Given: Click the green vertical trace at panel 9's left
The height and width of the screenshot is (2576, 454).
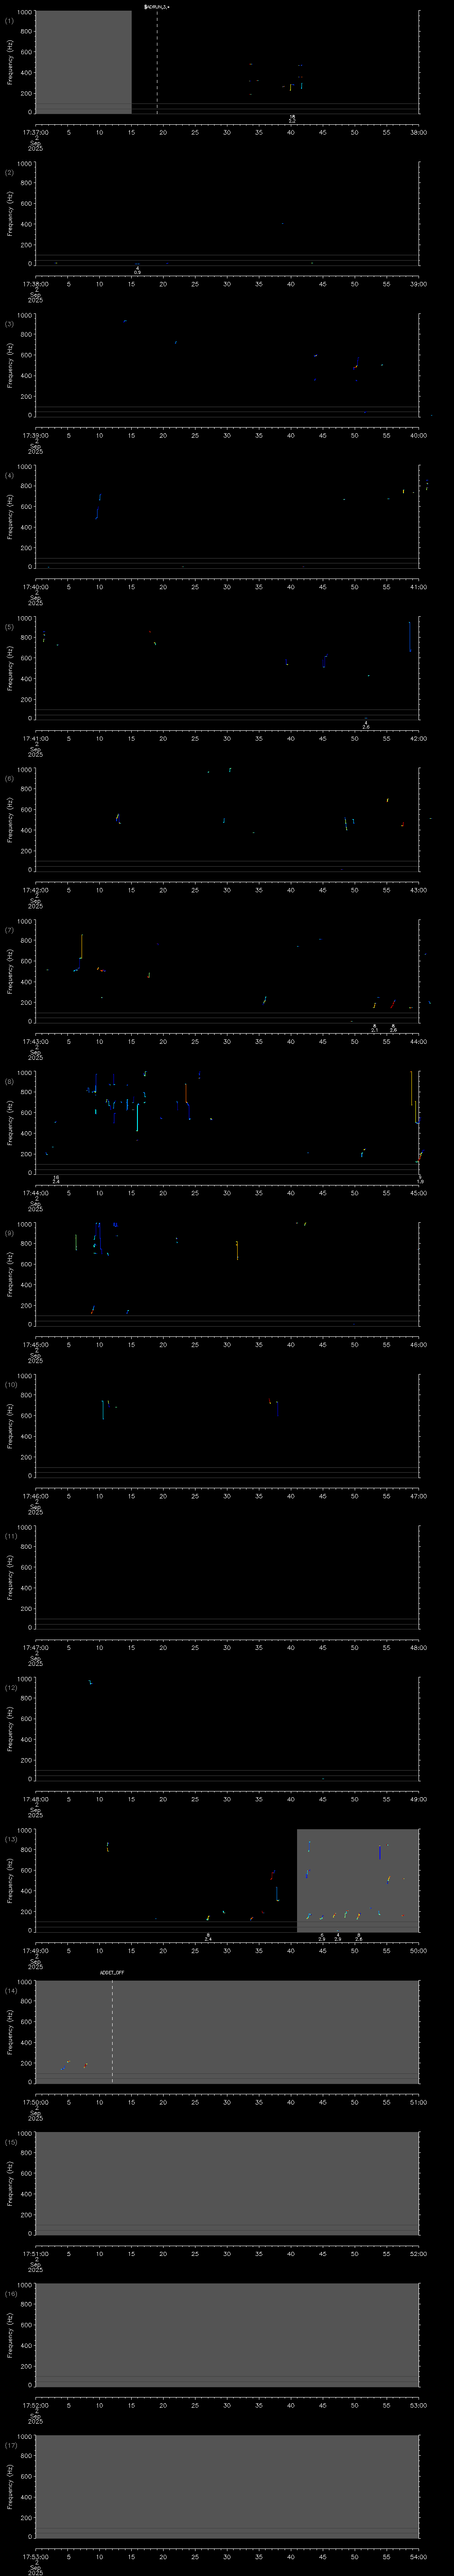Looking at the screenshot, I should click(76, 1242).
